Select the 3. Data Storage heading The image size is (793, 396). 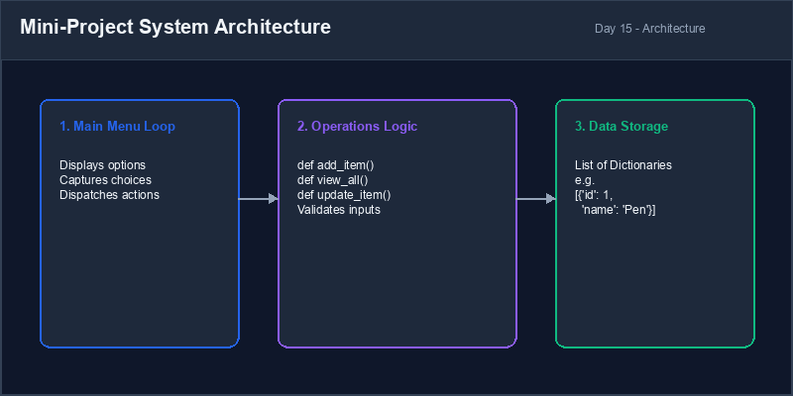click(x=622, y=127)
